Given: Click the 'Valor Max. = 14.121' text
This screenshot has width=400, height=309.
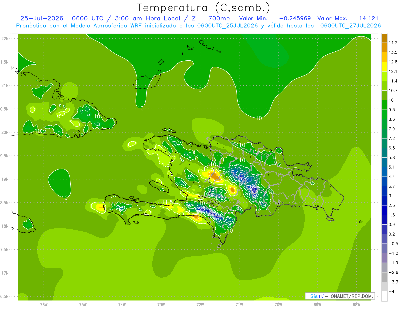Looking at the screenshot, I should point(348,18).
